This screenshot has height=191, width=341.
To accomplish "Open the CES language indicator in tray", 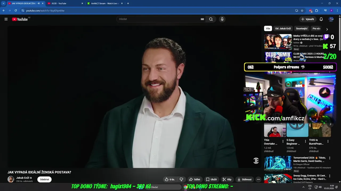I will coord(310,187).
